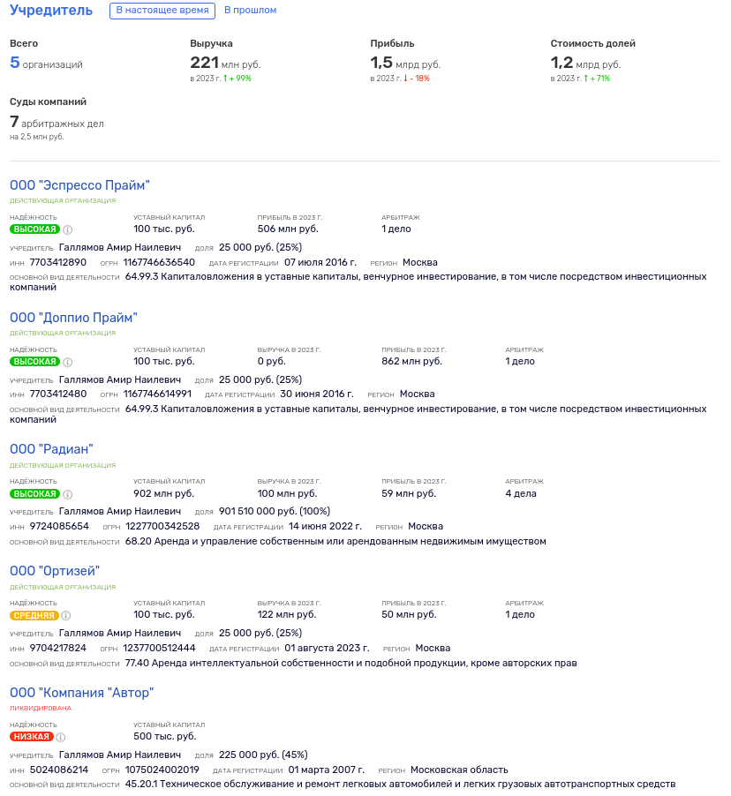Viewport: 731px width, 796px height.
Task: Click the '7 арбитражных дел' count
Action: click(57, 123)
